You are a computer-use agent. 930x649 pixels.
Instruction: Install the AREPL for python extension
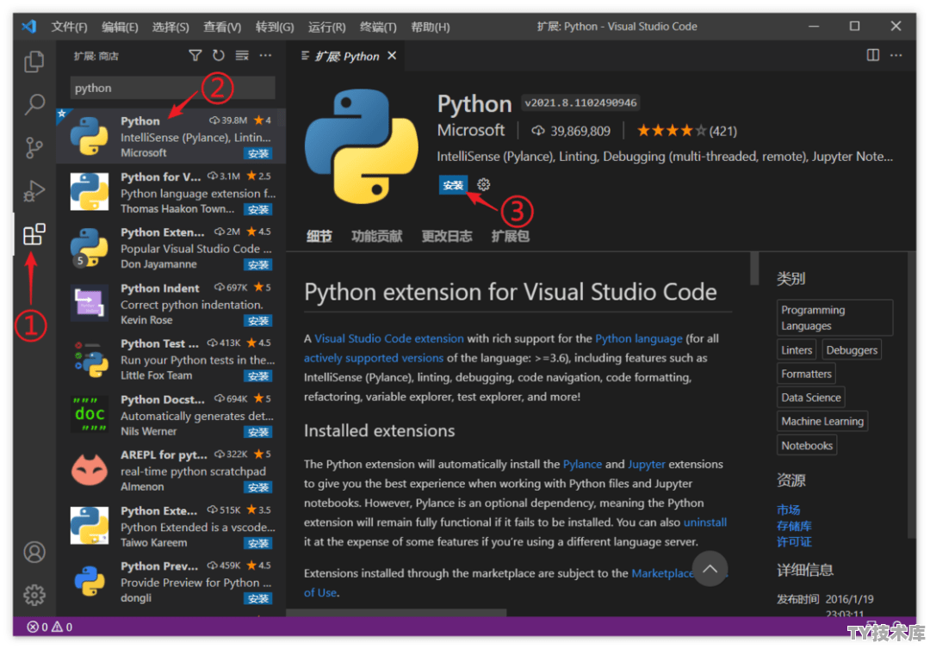tap(258, 487)
